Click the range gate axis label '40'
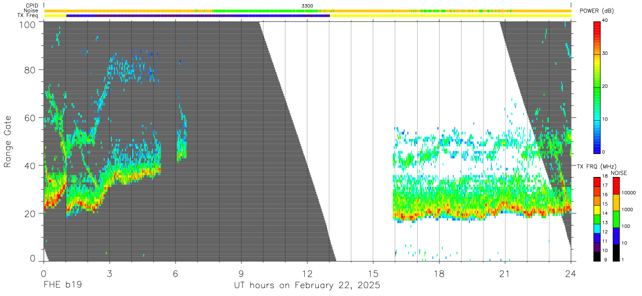Image resolution: width=642 pixels, height=296 pixels. [x=31, y=165]
